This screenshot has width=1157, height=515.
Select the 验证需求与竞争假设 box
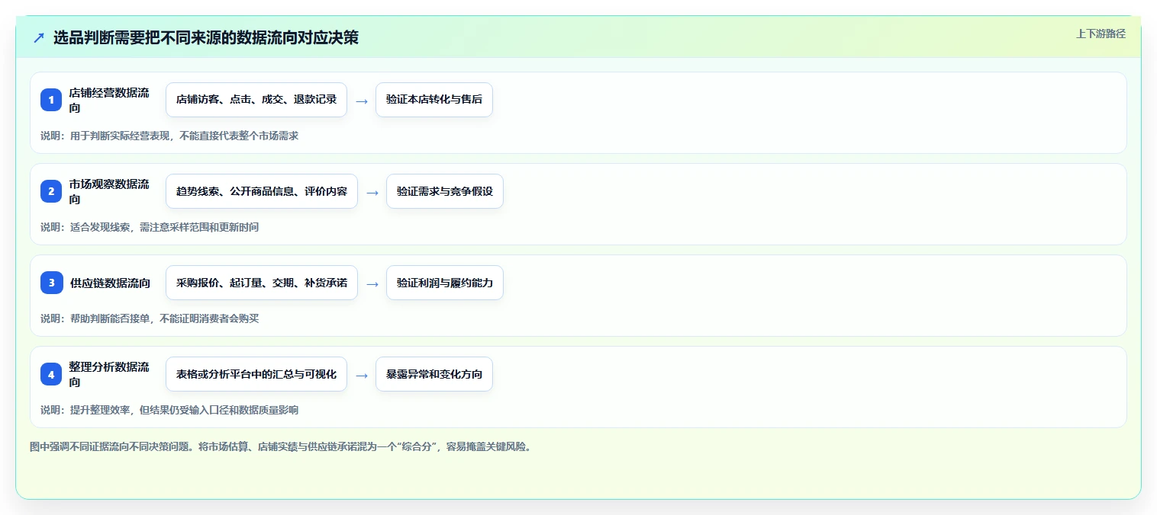[445, 191]
